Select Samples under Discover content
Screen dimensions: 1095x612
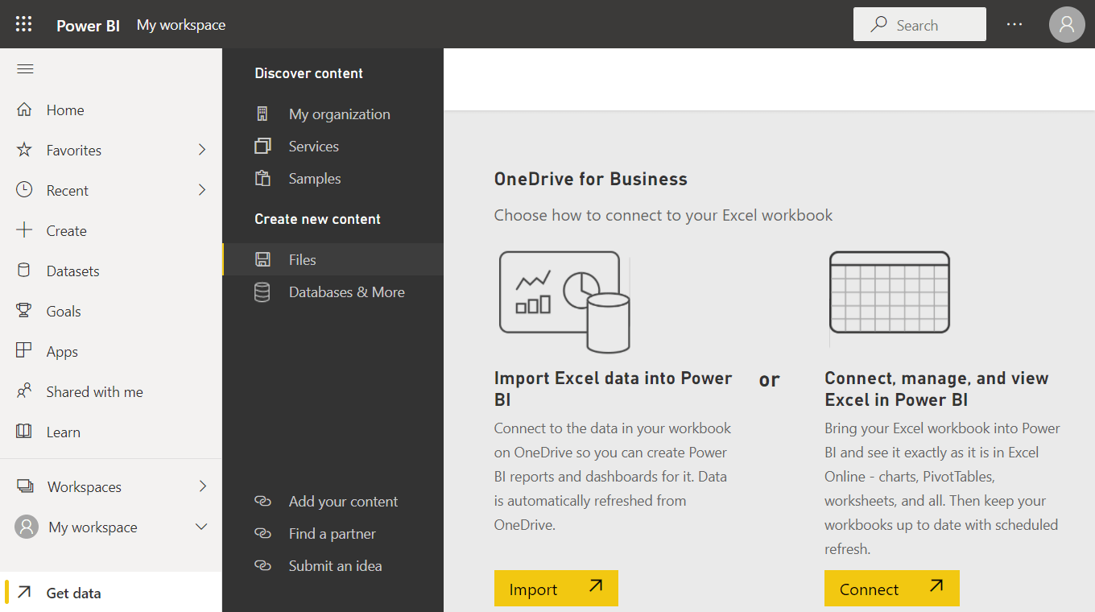pos(333,179)
